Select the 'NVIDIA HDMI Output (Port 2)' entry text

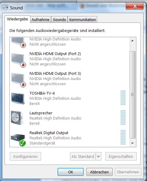point(55,54)
